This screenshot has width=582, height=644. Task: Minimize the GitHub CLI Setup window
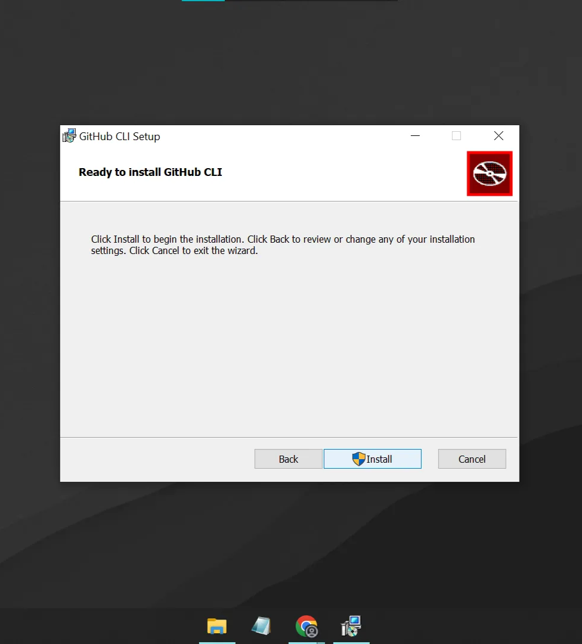pyautogui.click(x=415, y=136)
